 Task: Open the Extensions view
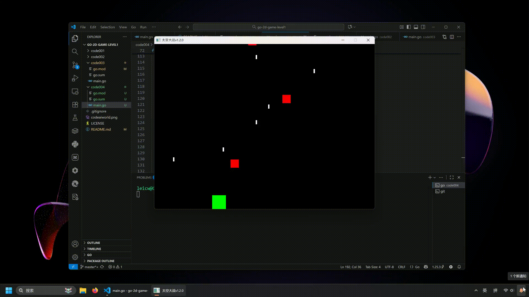point(75,105)
